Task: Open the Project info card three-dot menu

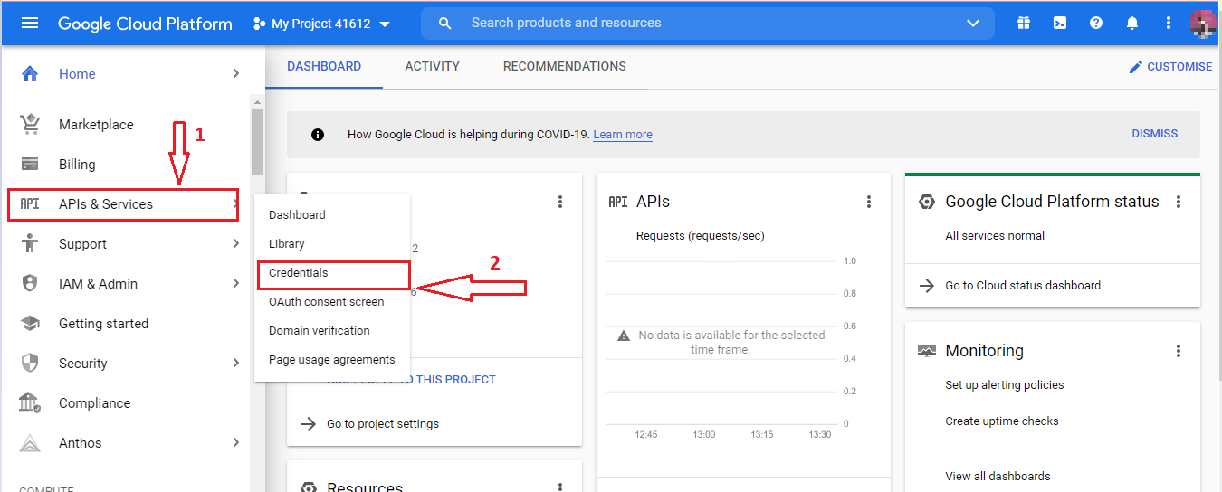Action: (x=560, y=202)
